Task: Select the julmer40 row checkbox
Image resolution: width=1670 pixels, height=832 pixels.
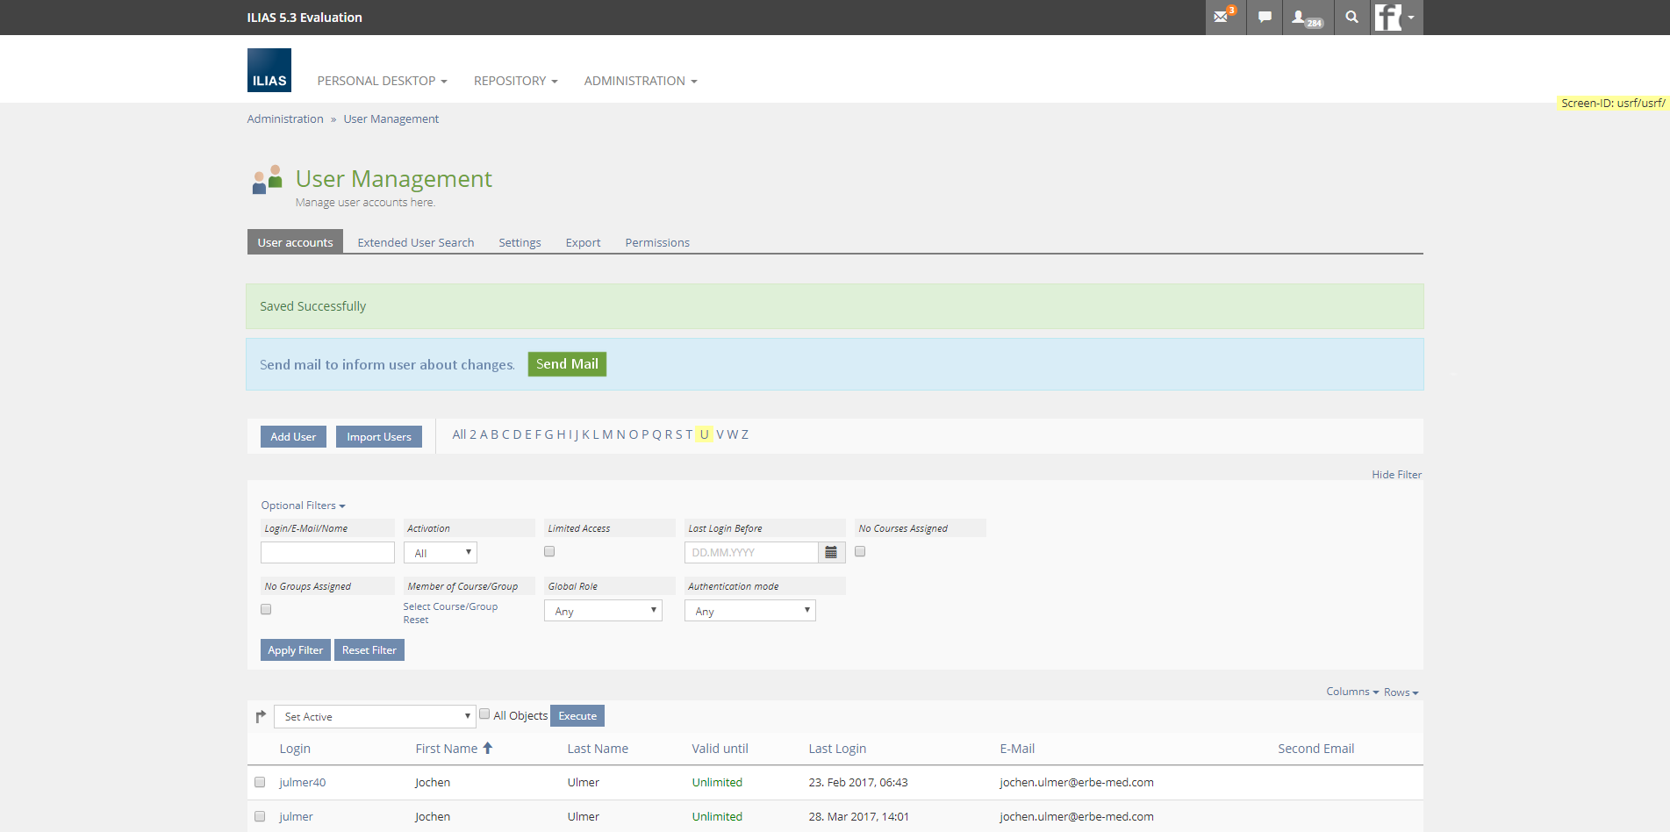Action: tap(260, 782)
